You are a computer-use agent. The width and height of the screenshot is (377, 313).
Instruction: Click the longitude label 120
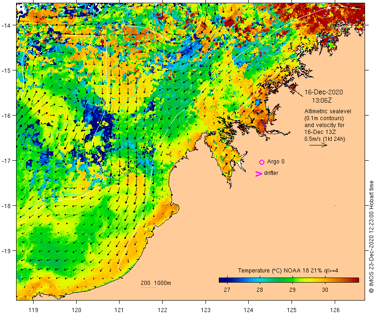pyautogui.click(x=76, y=310)
